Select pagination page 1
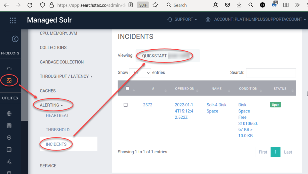308x174 pixels. [276, 152]
